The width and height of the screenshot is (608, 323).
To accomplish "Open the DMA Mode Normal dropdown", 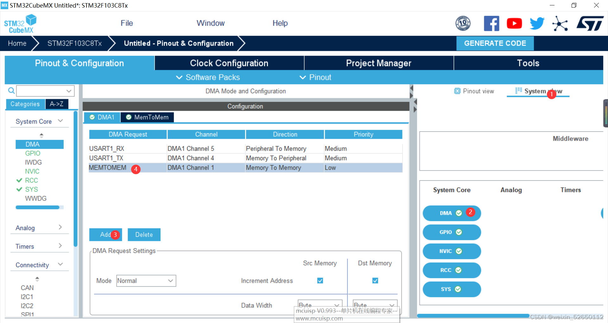I will pos(146,281).
